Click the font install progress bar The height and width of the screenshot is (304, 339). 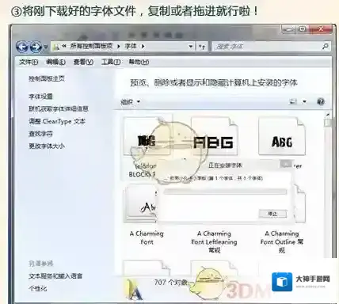(225, 192)
